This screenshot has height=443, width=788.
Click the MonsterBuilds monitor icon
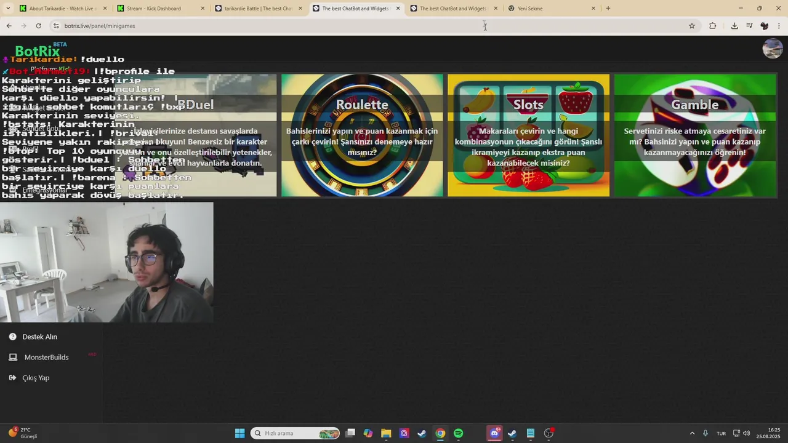click(x=12, y=357)
